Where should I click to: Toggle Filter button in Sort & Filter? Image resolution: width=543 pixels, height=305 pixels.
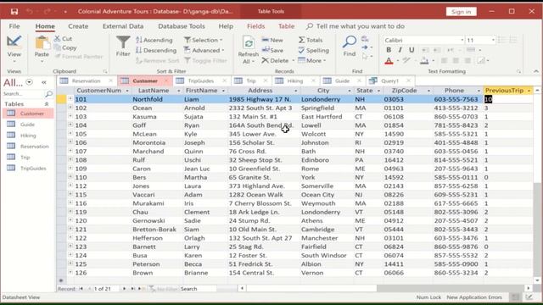[205, 60]
